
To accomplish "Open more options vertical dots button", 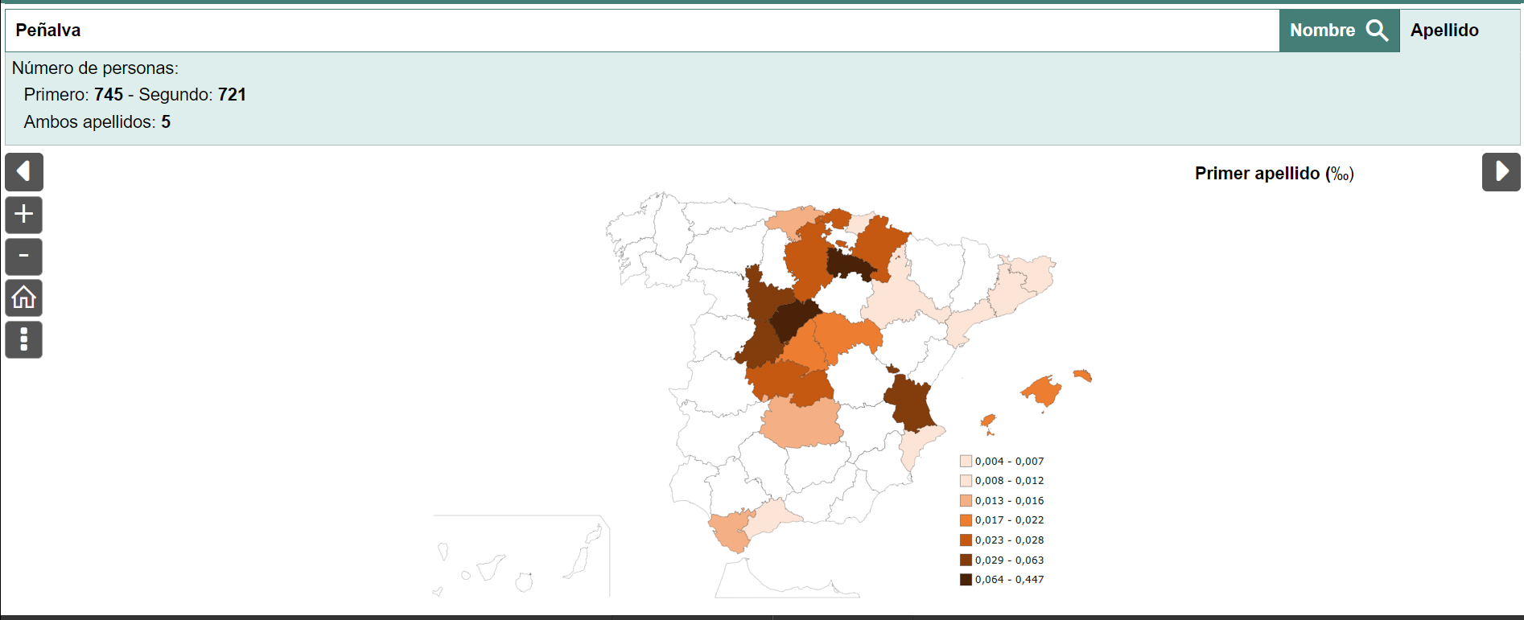I will [24, 340].
